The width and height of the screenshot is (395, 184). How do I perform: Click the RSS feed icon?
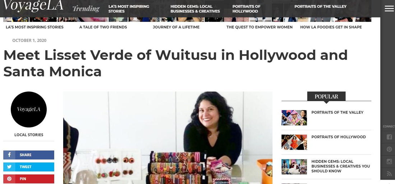389,174
